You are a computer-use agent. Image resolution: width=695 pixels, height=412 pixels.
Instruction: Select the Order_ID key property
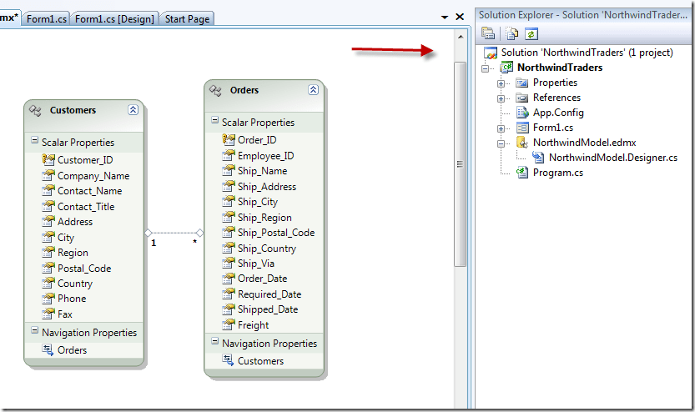coord(256,140)
